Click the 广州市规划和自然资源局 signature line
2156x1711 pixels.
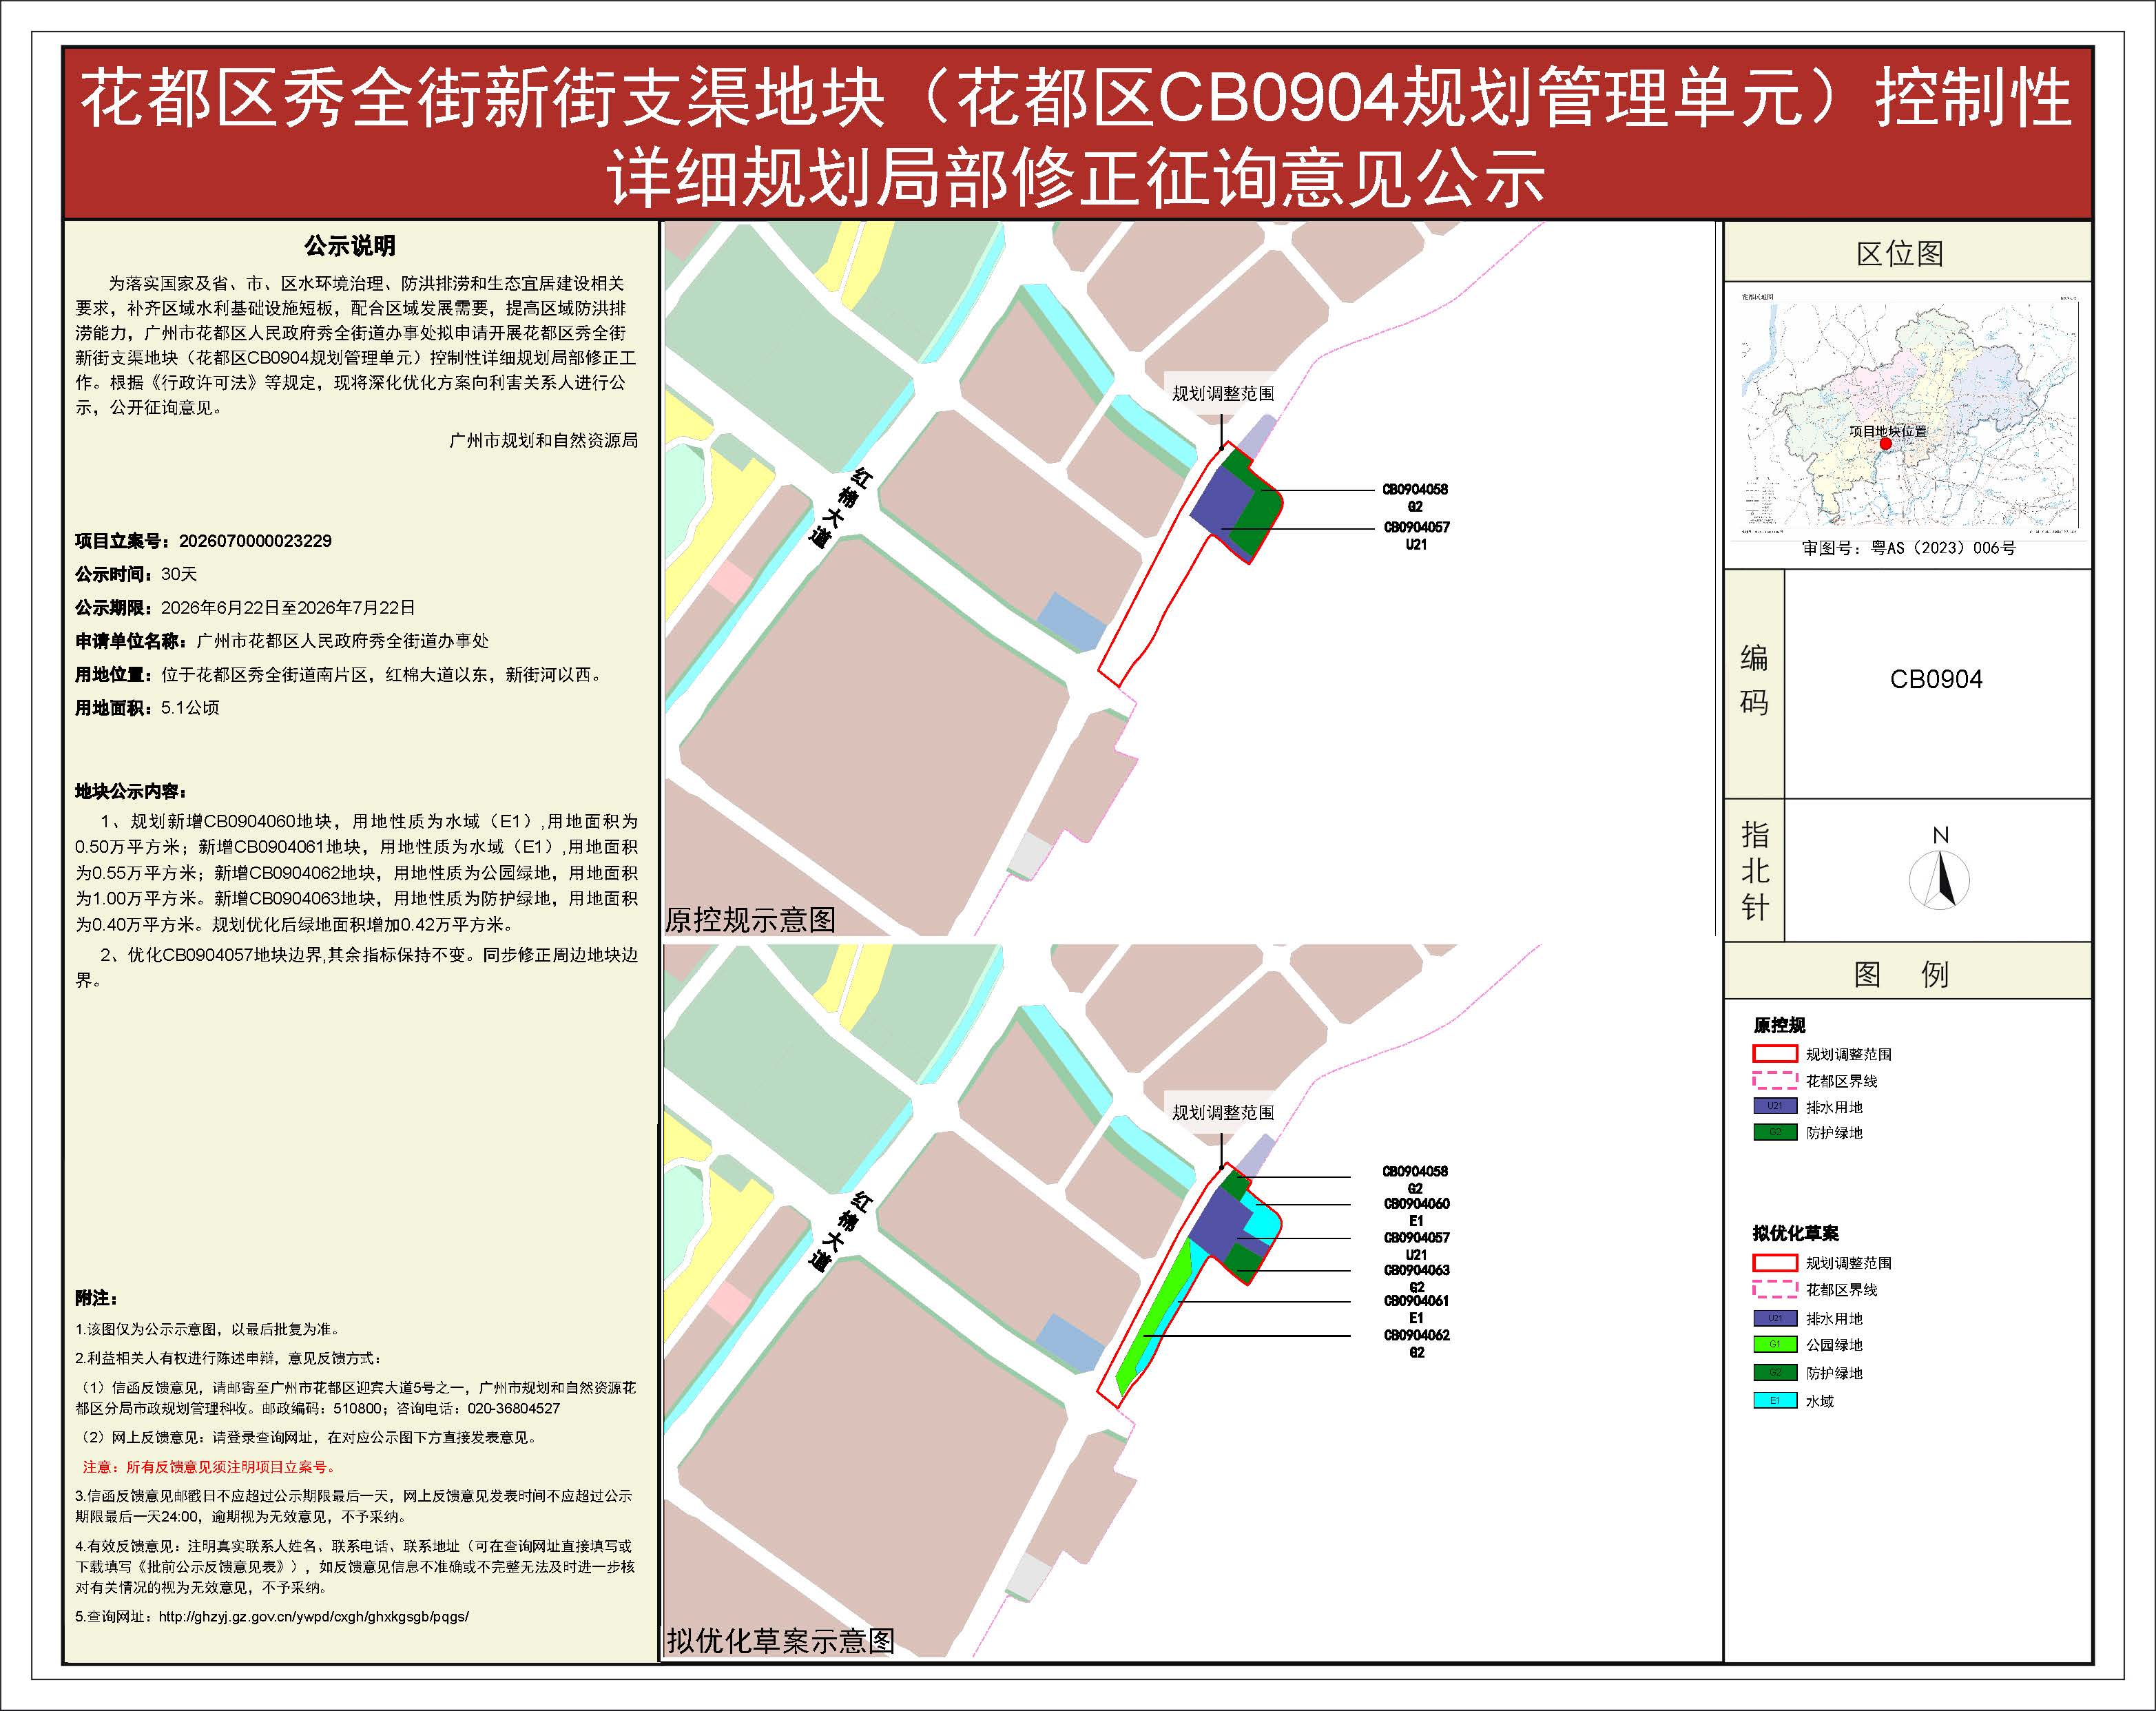(544, 440)
